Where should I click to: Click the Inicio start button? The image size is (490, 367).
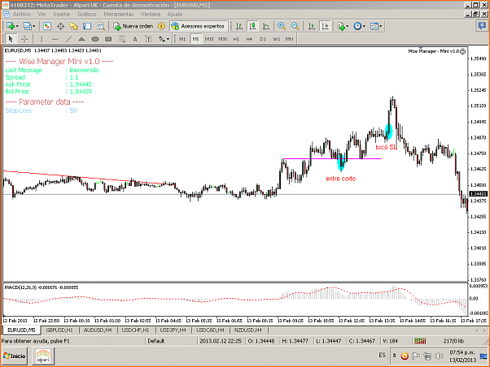[x=14, y=356]
